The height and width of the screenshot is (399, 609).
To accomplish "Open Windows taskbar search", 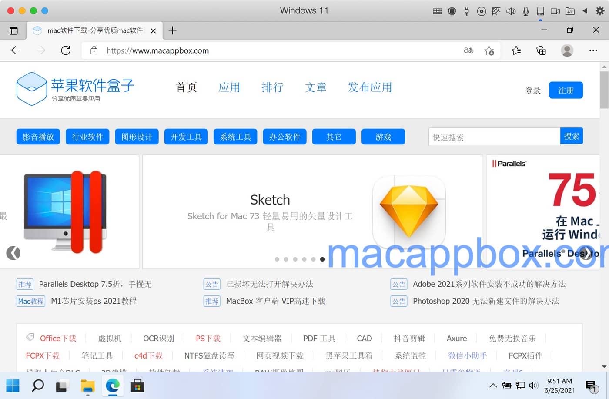I will [38, 386].
